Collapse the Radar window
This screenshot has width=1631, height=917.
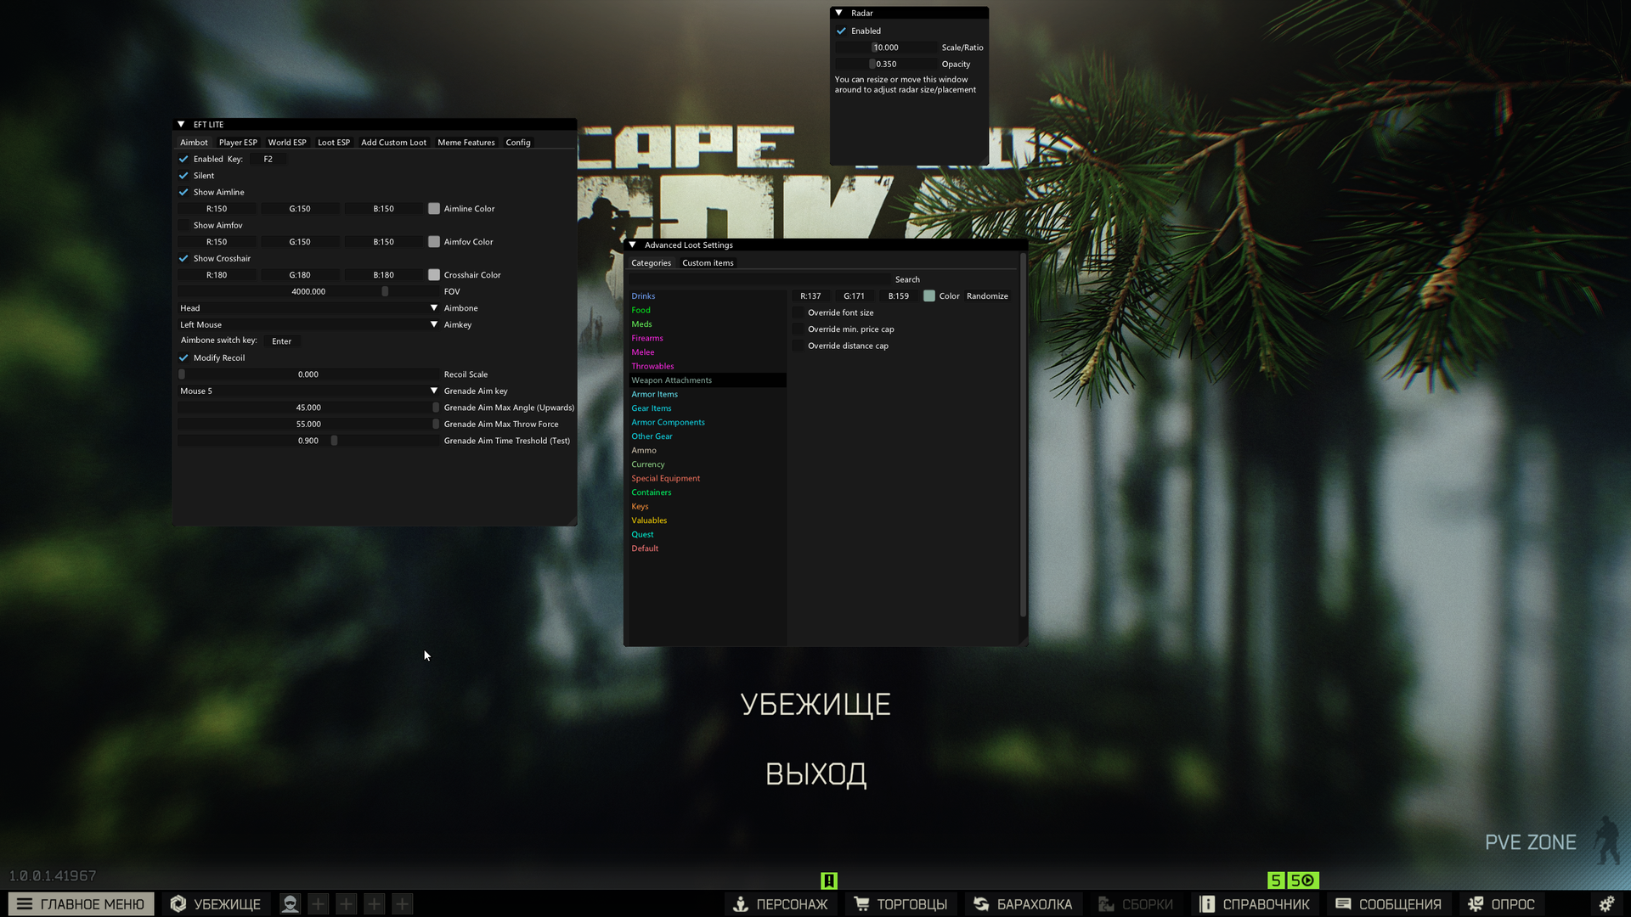pyautogui.click(x=838, y=13)
